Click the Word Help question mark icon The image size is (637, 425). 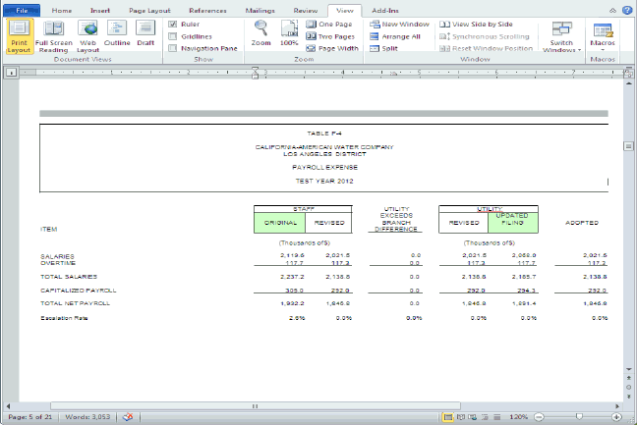coord(626,10)
